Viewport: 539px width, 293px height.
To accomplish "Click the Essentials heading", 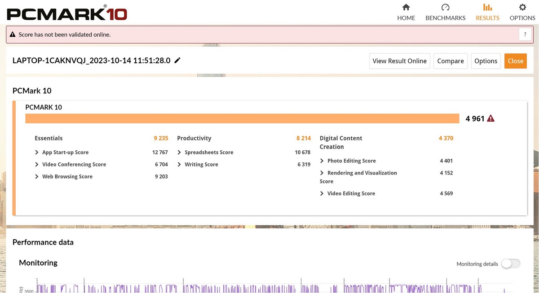I will tap(49, 138).
